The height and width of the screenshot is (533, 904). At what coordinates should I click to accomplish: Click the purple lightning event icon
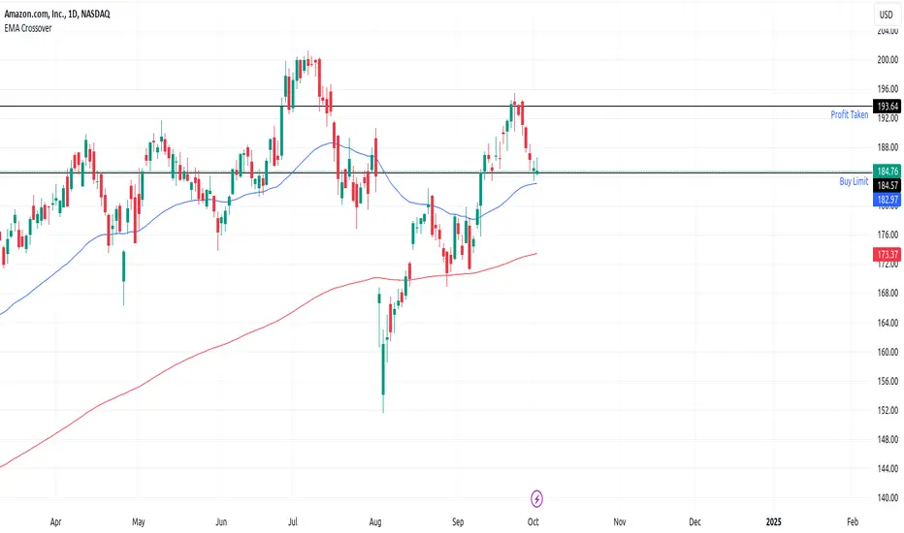point(536,498)
